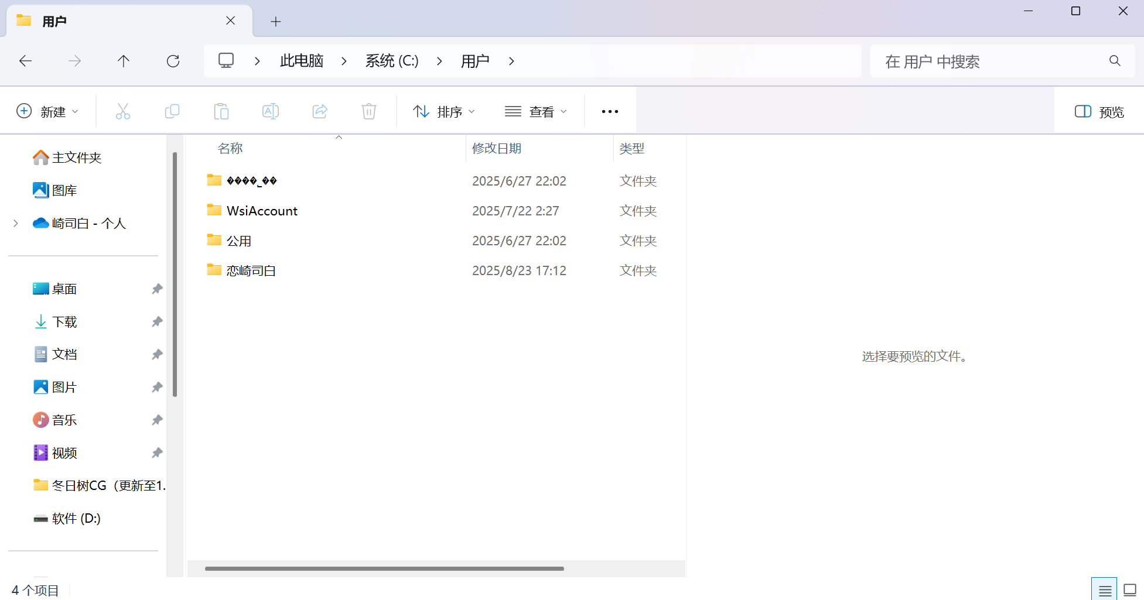Screen dimensions: 1144x600
Task: Open the 新建 dropdown
Action: [47, 111]
